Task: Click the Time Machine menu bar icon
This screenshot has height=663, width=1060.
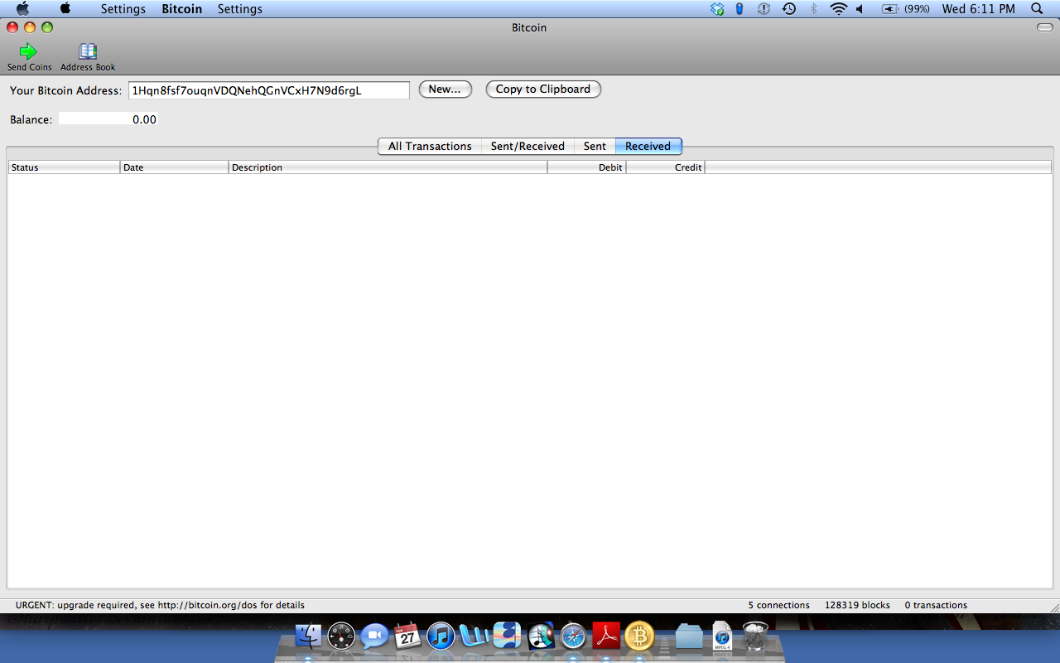Action: point(789,9)
